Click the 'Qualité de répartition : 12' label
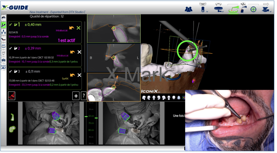The height and width of the screenshot is (153, 277). click(47, 17)
